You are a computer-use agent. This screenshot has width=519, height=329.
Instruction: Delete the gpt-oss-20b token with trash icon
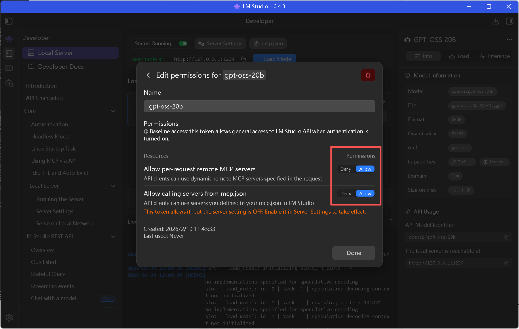click(368, 75)
